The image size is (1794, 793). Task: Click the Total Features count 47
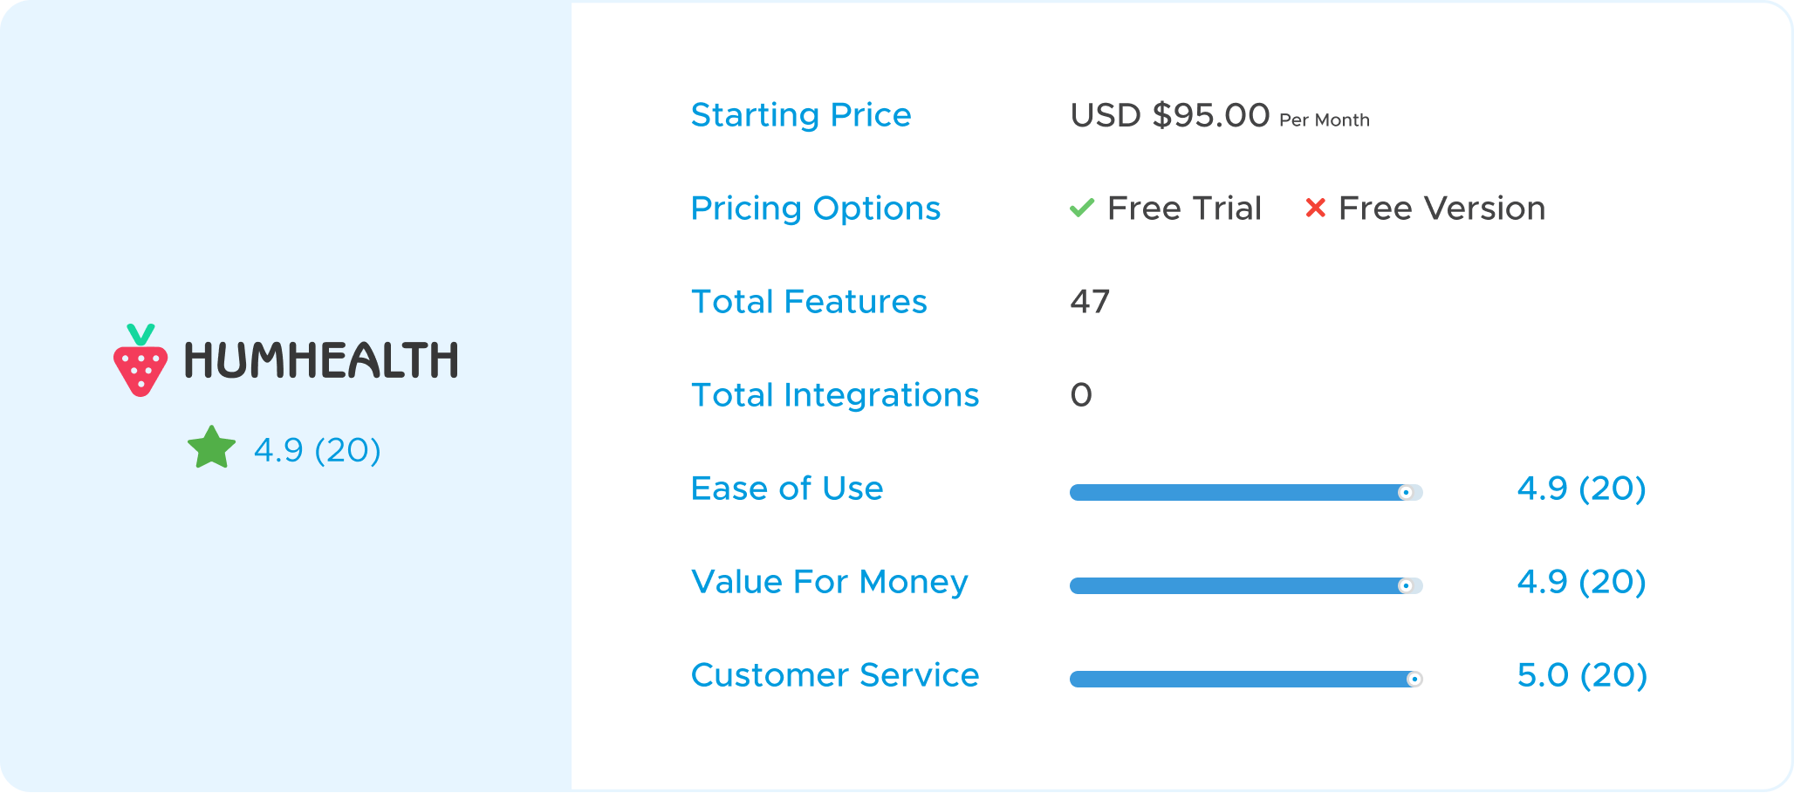click(1090, 302)
